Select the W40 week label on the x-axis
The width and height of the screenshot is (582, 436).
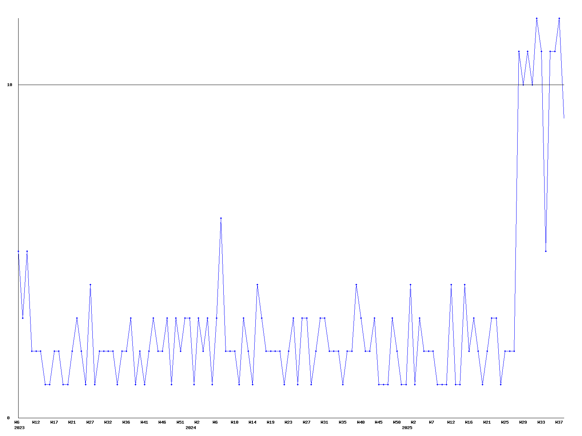(361, 422)
